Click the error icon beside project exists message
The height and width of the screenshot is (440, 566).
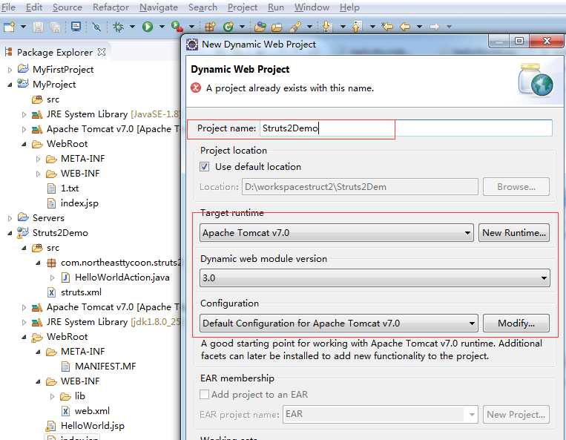[x=196, y=88]
